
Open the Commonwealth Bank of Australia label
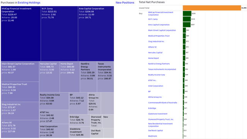[x=162, y=103]
